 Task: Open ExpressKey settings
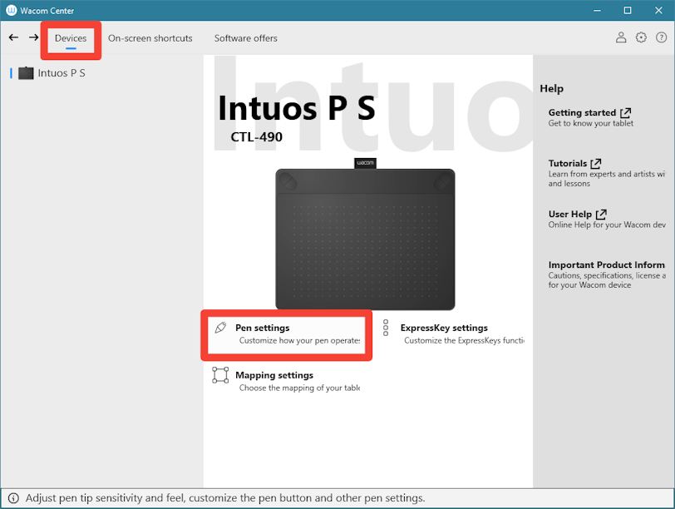[444, 328]
